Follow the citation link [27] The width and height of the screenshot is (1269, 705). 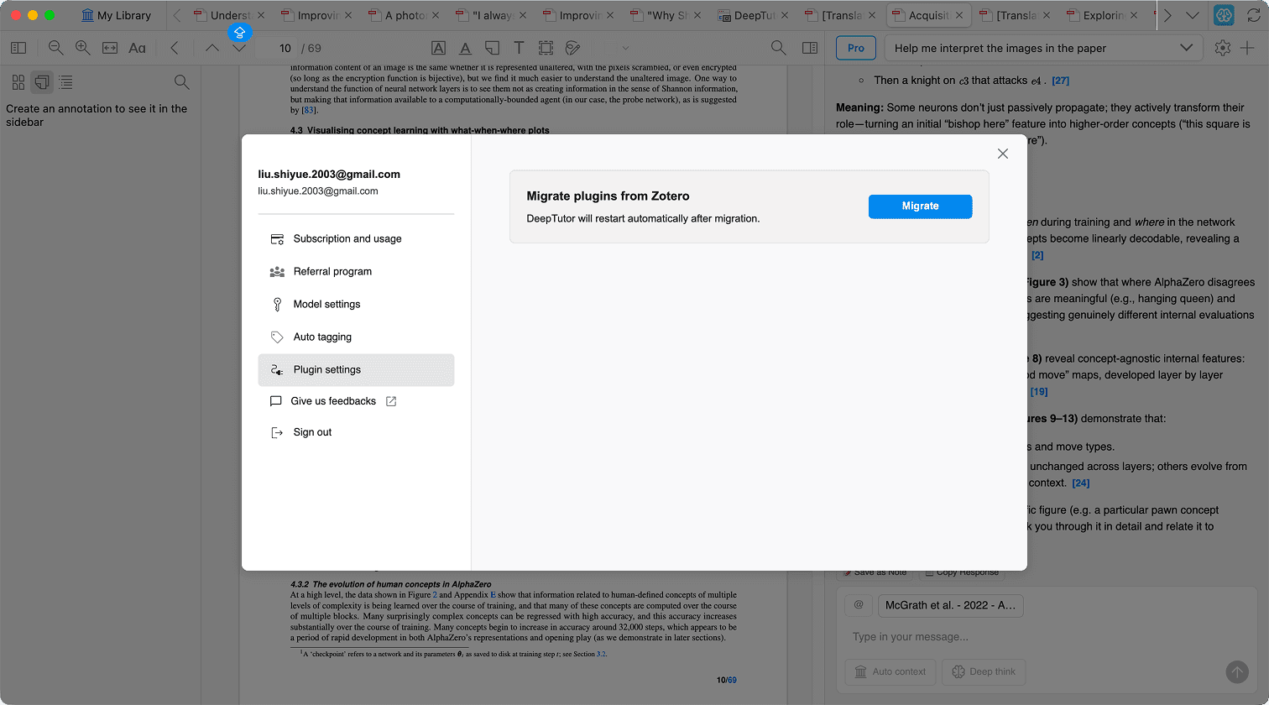point(1060,80)
